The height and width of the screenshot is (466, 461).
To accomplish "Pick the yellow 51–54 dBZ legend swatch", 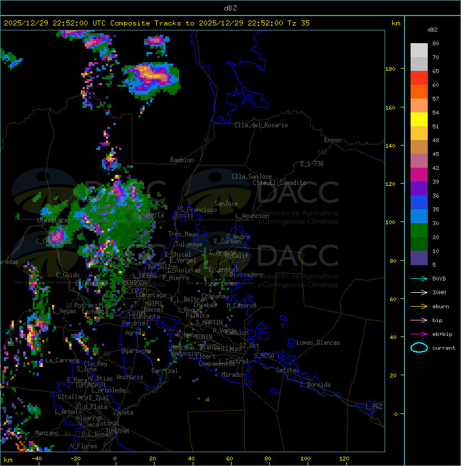I will click(x=419, y=119).
